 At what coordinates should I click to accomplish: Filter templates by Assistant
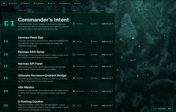pyautogui.click(x=25, y=3)
